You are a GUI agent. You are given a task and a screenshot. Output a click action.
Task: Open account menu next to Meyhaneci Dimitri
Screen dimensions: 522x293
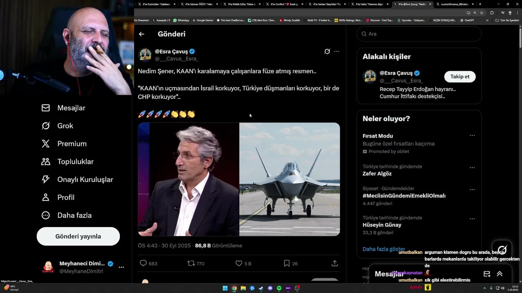121,267
